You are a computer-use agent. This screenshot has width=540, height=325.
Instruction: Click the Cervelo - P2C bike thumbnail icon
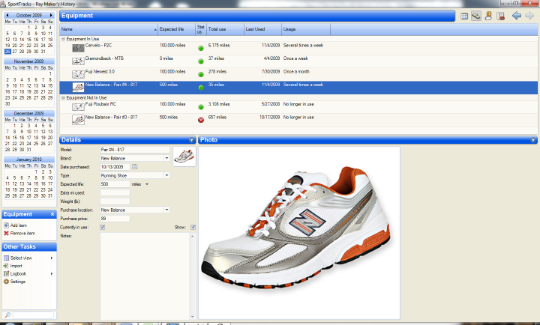tap(78, 48)
